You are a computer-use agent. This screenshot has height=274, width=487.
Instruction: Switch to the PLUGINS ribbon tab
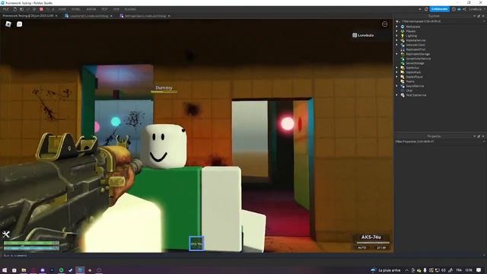coord(130,9)
